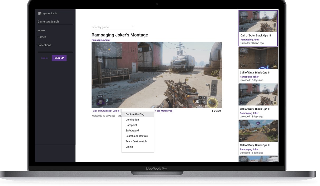
Task: Open the indoor brown-wall clip thumbnail
Action: coord(258,58)
